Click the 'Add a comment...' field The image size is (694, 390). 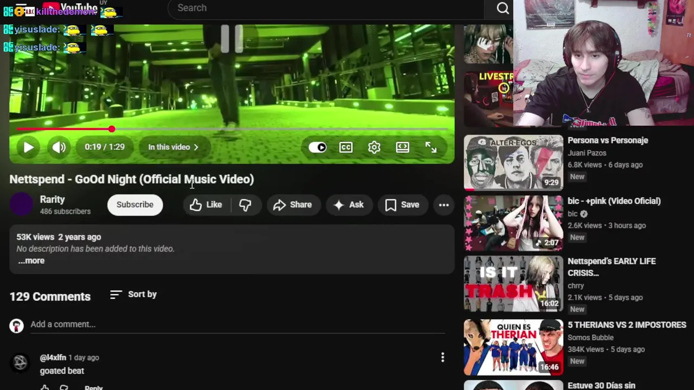(x=237, y=324)
